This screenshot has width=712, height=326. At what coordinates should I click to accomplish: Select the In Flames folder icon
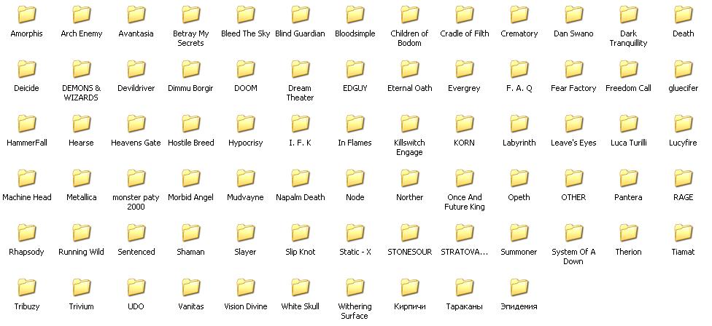coord(355,124)
